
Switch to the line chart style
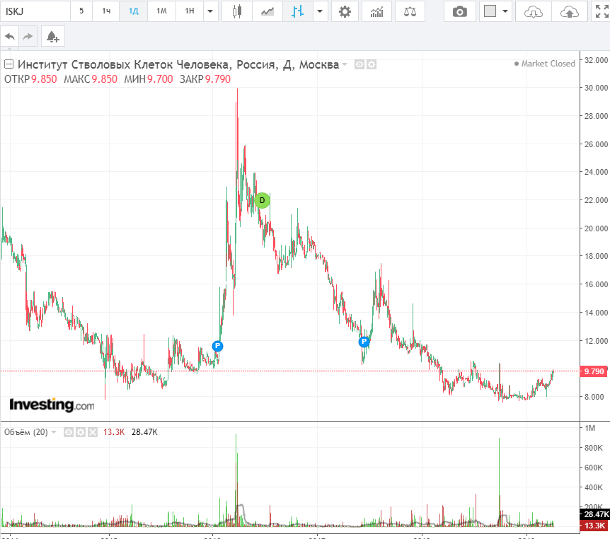coord(267,11)
